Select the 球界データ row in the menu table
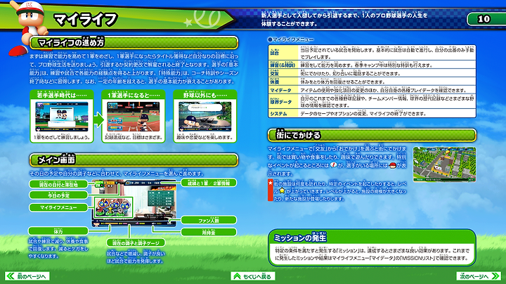Viewport: 506px width, 284px height. pyautogui.click(x=372, y=102)
